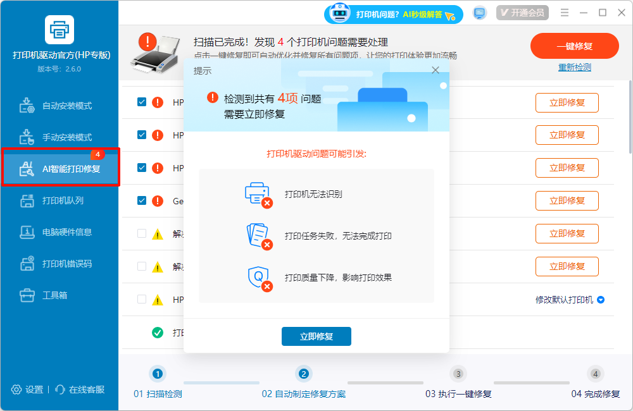Open the 工具箱 sidebar icon
Viewport: 633px width, 411px height.
tap(26, 295)
